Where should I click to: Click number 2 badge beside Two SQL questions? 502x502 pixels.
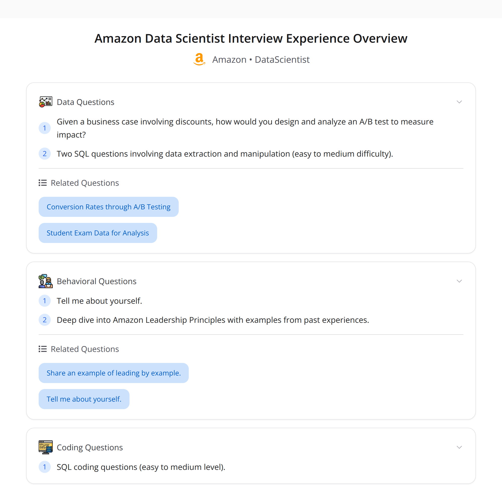(45, 154)
